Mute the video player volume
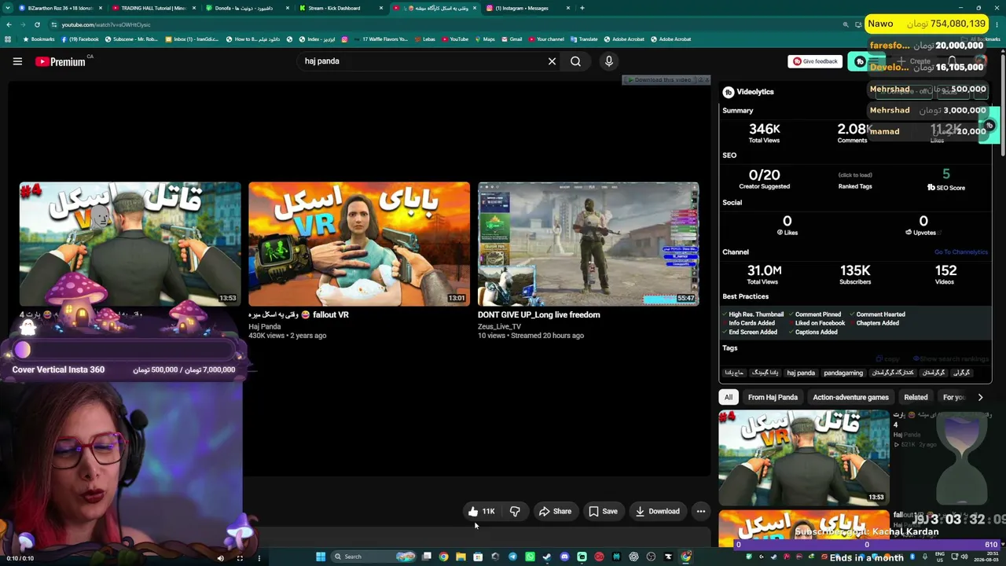Viewport: 1006px width, 566px height. pos(220,558)
